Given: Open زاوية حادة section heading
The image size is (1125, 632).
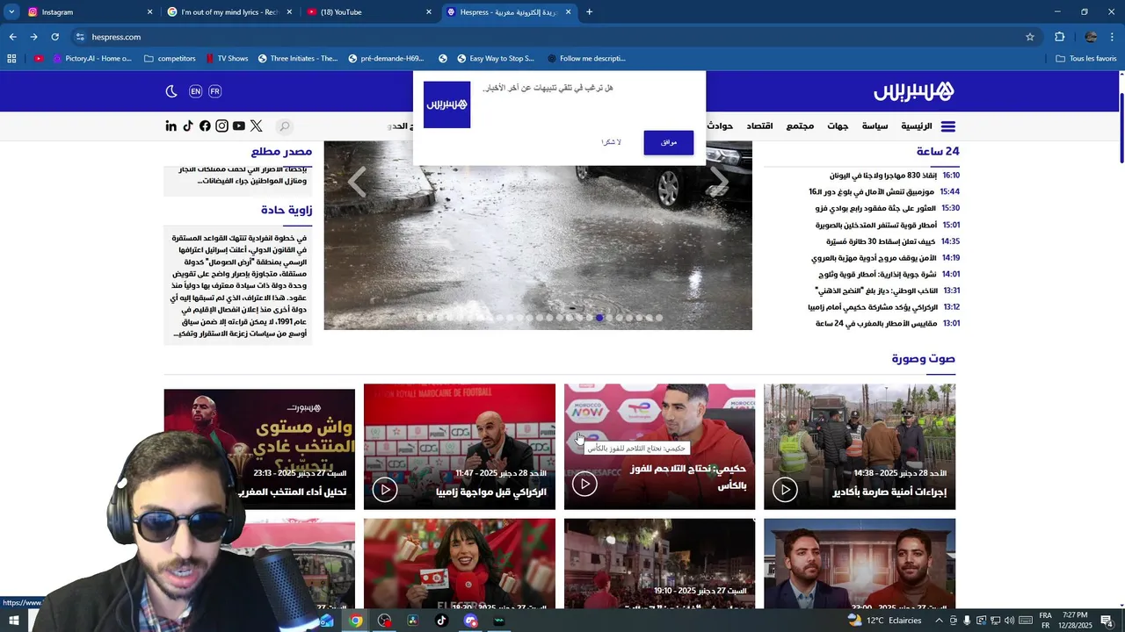Looking at the screenshot, I should coord(287,210).
